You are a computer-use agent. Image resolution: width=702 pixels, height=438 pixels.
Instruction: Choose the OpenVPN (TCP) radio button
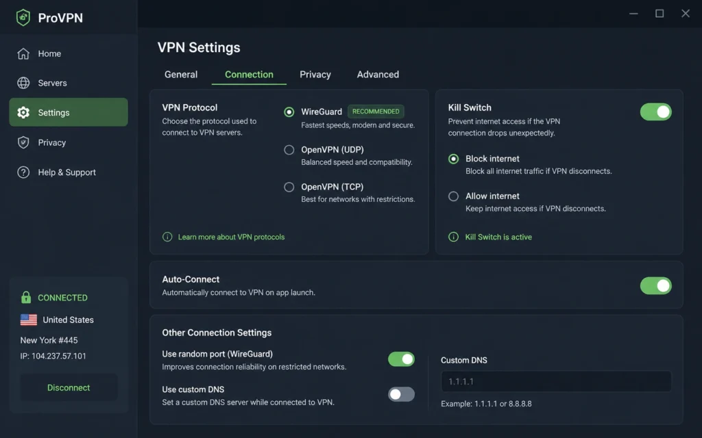pyautogui.click(x=289, y=187)
